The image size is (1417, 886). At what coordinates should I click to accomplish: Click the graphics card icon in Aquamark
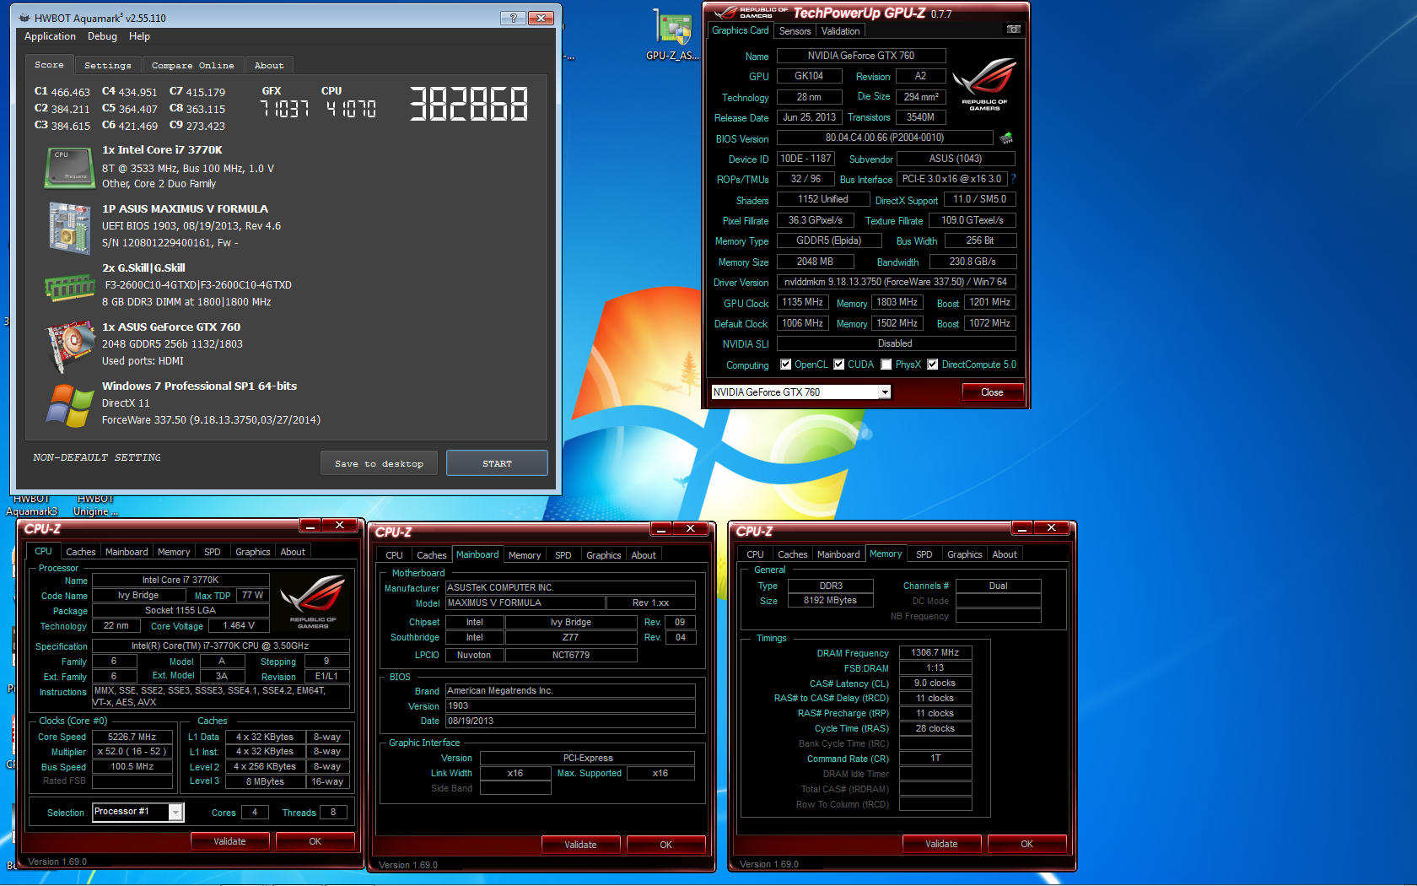[70, 346]
